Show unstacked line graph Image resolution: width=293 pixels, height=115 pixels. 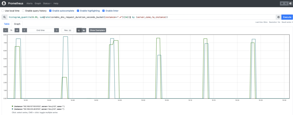pos(79,30)
